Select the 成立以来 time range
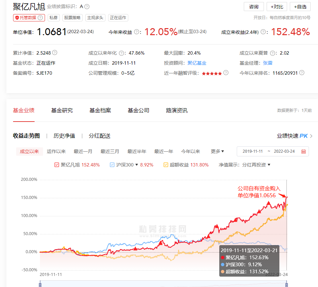 (30, 151)
